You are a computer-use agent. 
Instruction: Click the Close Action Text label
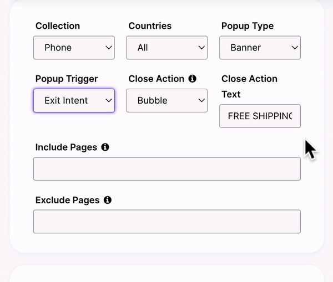click(249, 86)
